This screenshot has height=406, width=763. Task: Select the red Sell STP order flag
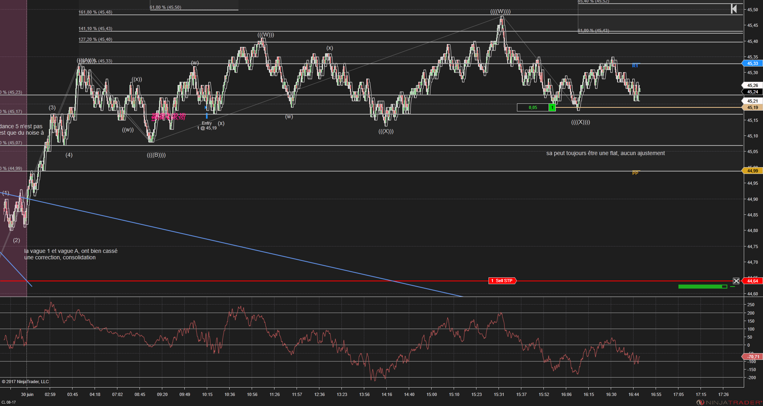503,281
